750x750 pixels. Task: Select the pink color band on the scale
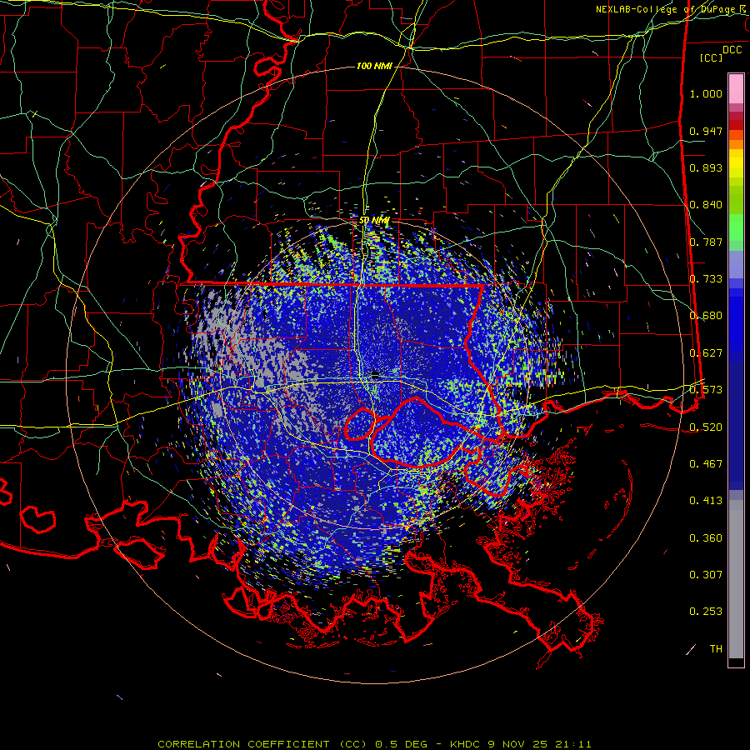[736, 88]
